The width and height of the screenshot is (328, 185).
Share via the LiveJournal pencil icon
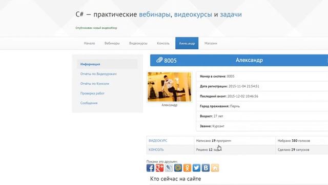click(x=169, y=168)
